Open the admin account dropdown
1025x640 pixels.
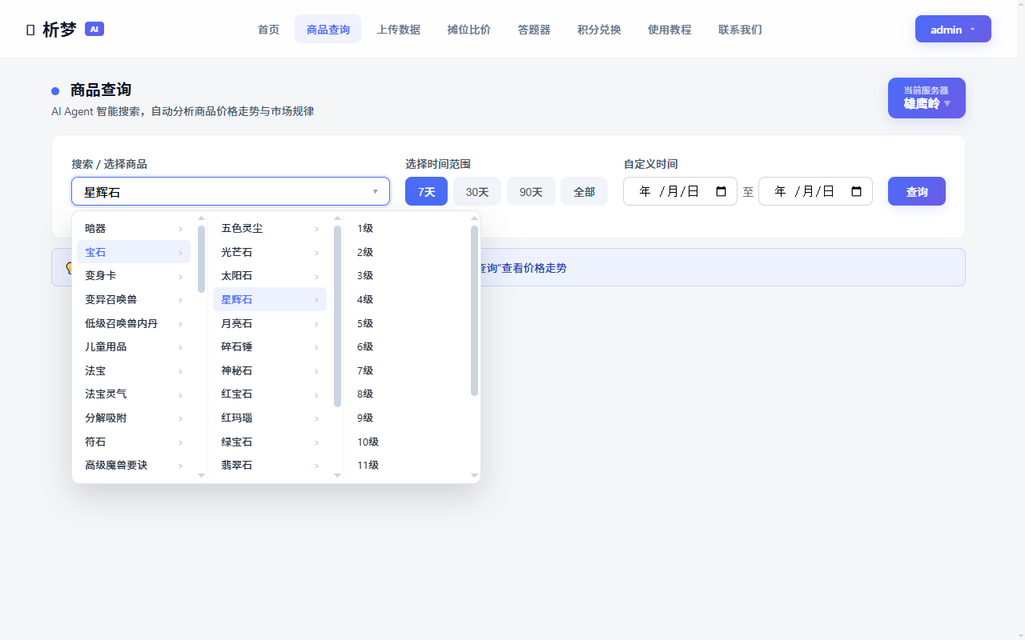click(953, 29)
